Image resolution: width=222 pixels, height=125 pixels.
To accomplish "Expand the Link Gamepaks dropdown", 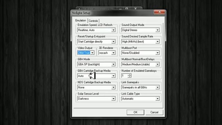I will (x=157, y=87).
